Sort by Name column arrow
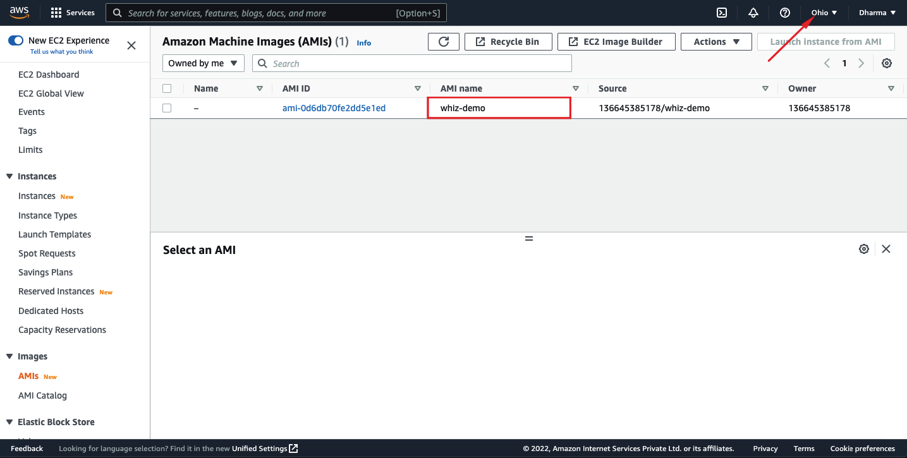Screen dimensions: 907x458 tap(259, 88)
